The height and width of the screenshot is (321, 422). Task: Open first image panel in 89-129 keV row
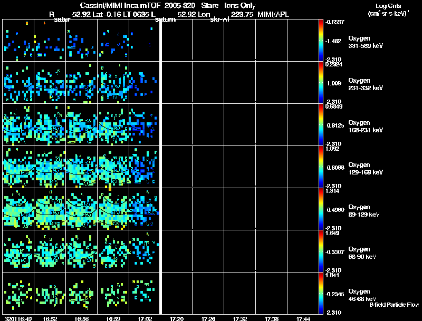[x=18, y=209]
